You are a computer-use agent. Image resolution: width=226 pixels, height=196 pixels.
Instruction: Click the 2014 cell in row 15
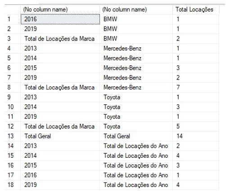(60, 156)
